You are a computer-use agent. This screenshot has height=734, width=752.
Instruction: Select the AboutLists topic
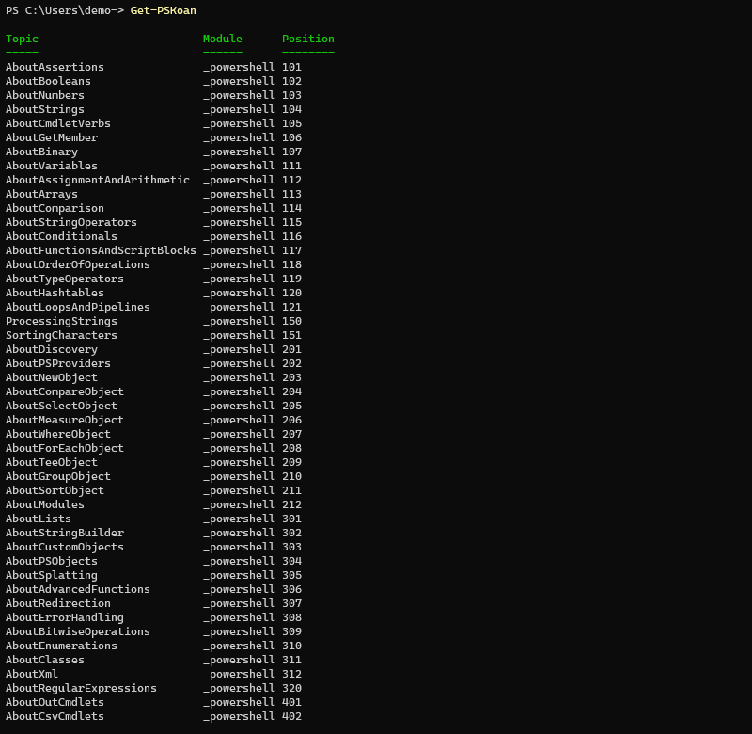39,519
